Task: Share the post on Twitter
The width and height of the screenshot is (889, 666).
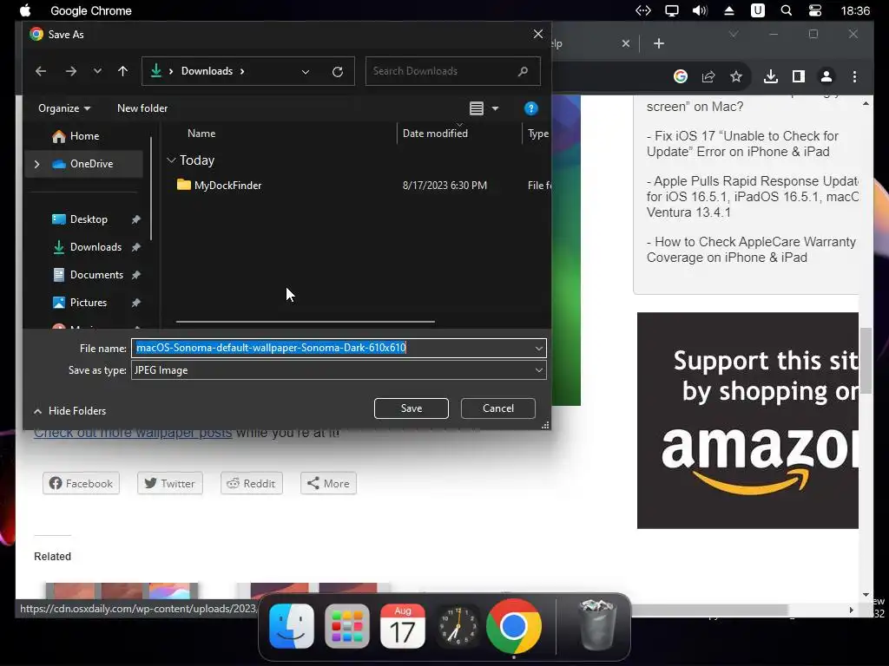Action: pyautogui.click(x=169, y=484)
